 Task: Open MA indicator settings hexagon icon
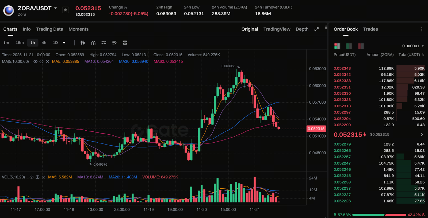tap(41, 61)
